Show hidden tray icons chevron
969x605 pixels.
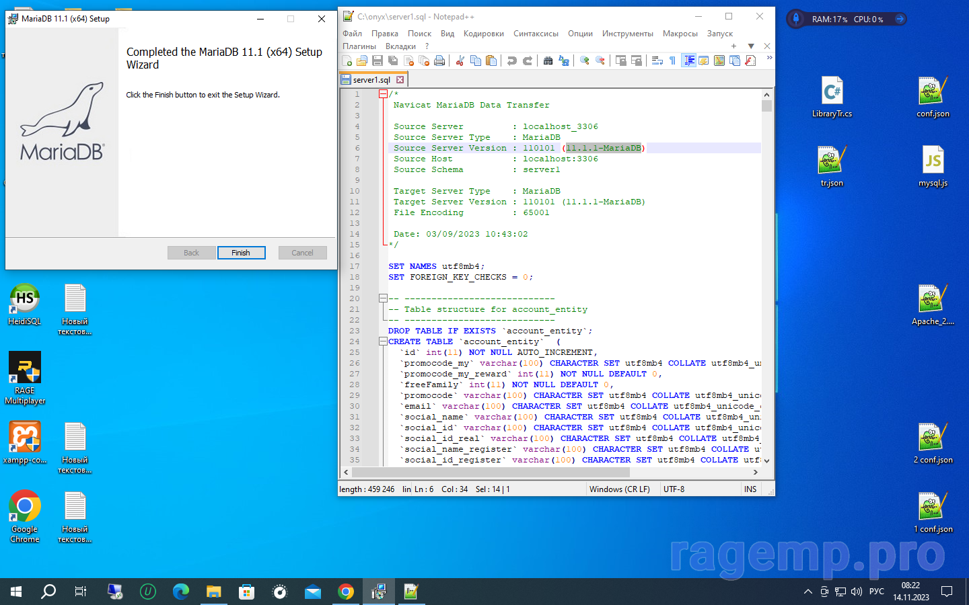[x=808, y=592]
